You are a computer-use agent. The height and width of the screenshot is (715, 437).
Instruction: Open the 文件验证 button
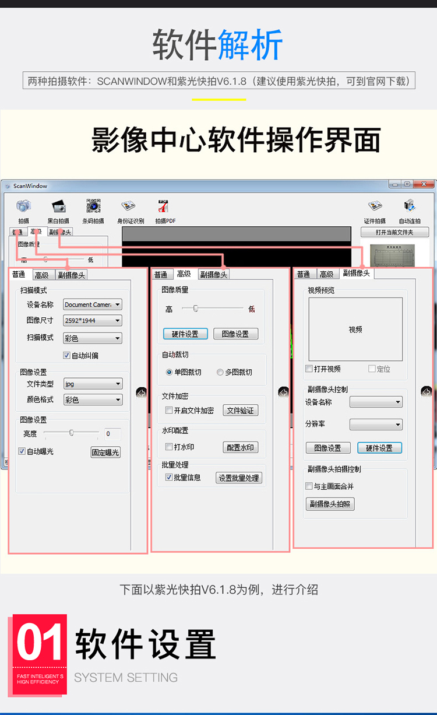coord(240,411)
